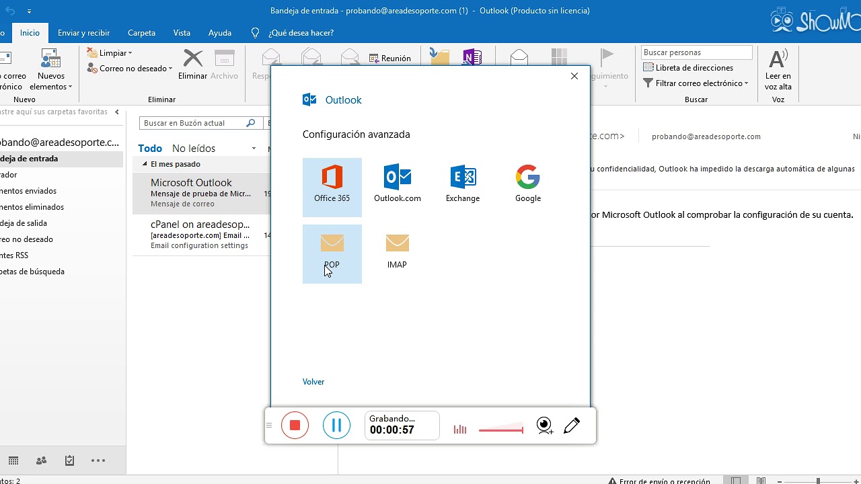Click the pencil annotation icon

[x=572, y=426]
